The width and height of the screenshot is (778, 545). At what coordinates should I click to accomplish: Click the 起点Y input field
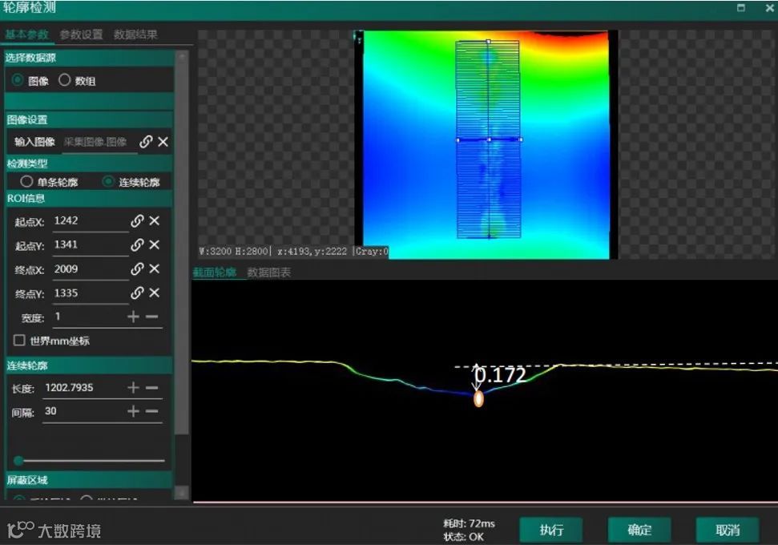[x=91, y=244]
